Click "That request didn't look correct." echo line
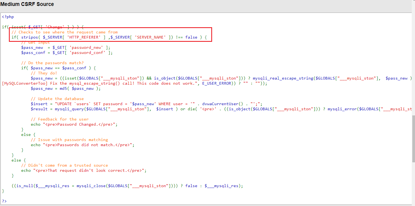415x206 pixels. point(84,170)
